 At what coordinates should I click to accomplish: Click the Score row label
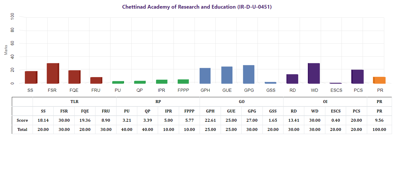(x=22, y=120)
